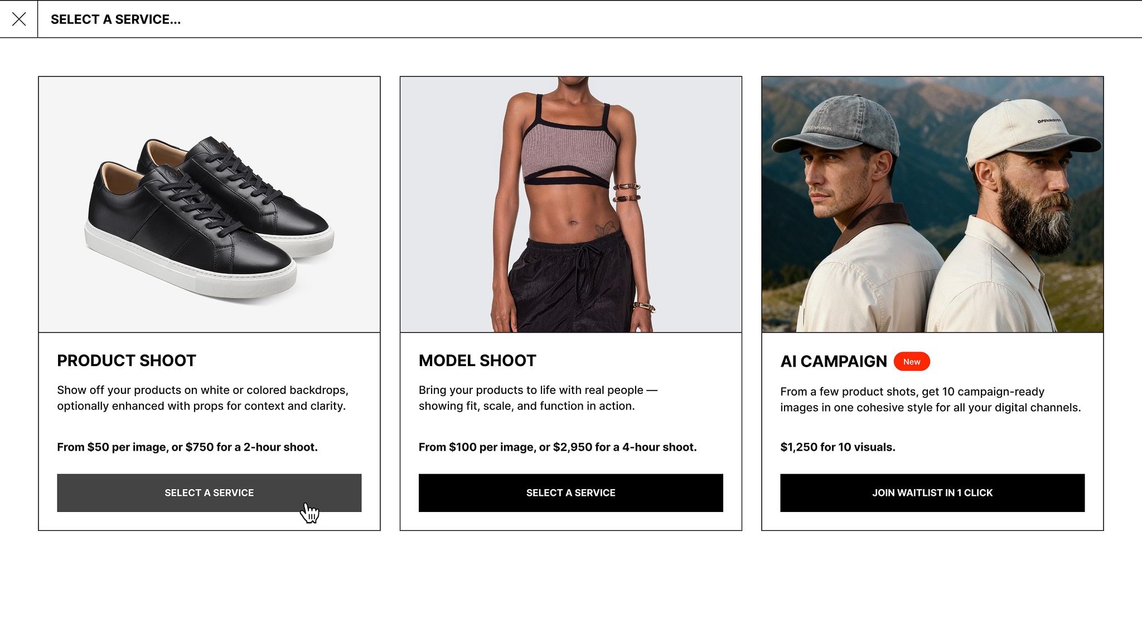Click the Product Shoot description text
Image resolution: width=1142 pixels, height=634 pixels.
pos(203,398)
